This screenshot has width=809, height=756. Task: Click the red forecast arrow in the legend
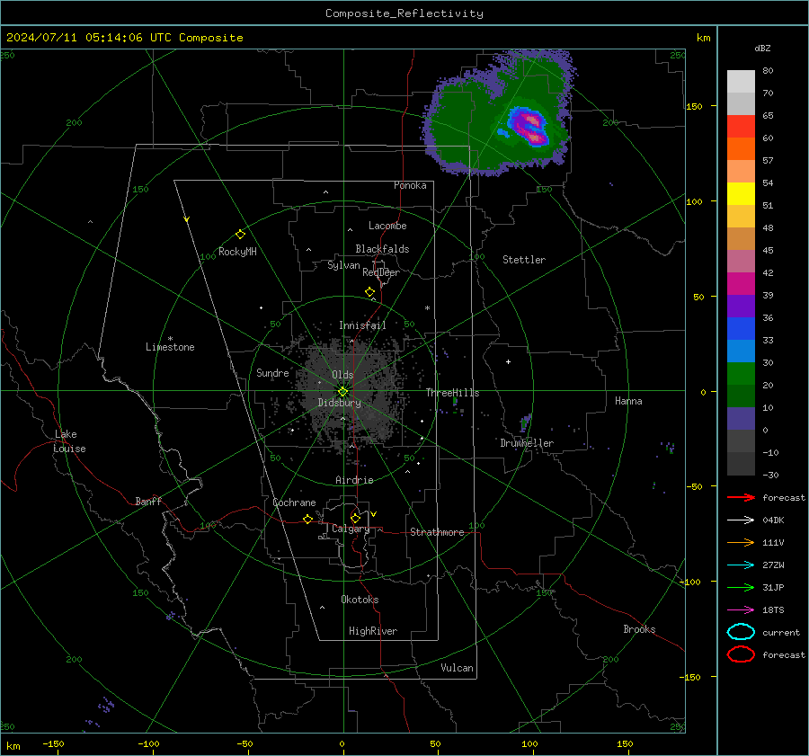tap(741, 497)
